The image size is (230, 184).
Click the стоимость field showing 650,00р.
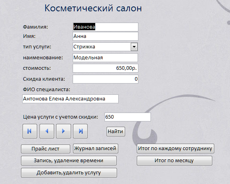click(x=105, y=68)
